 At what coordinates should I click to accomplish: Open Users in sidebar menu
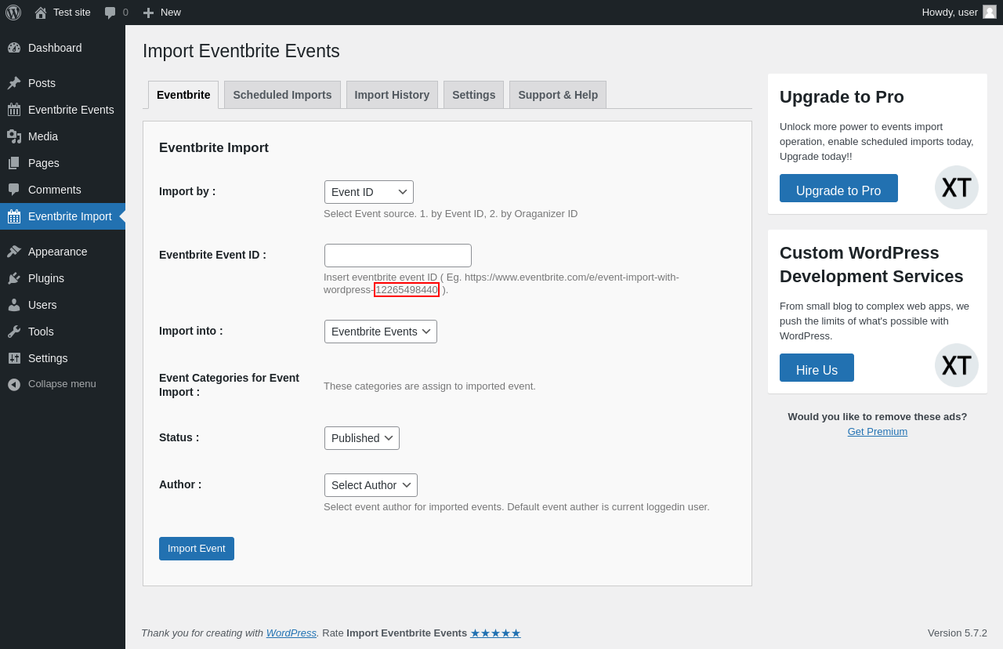pyautogui.click(x=63, y=305)
